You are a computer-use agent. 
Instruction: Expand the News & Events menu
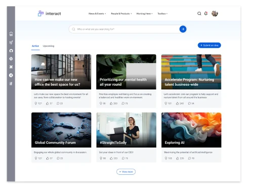(x=97, y=14)
